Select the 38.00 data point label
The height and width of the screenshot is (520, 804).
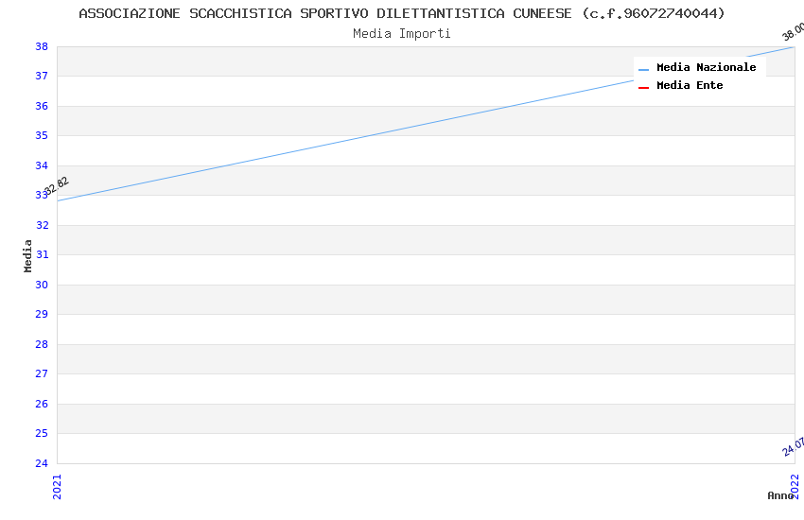[x=793, y=32]
